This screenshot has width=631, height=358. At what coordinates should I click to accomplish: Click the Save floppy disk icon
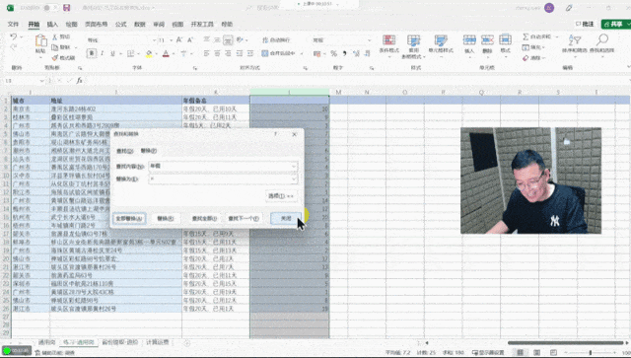point(67,8)
